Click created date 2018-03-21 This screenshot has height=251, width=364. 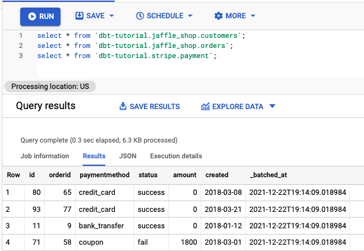[x=223, y=209]
